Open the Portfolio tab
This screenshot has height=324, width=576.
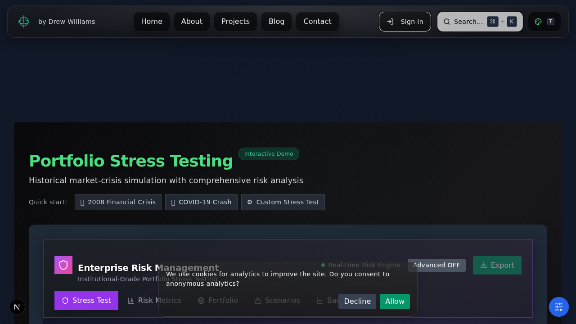(x=218, y=300)
